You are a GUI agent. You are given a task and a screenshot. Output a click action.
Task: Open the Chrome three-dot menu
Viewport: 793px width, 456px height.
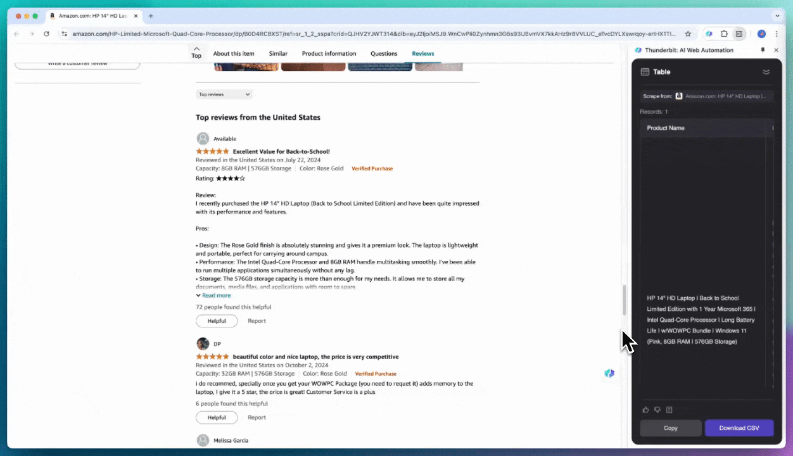(777, 34)
